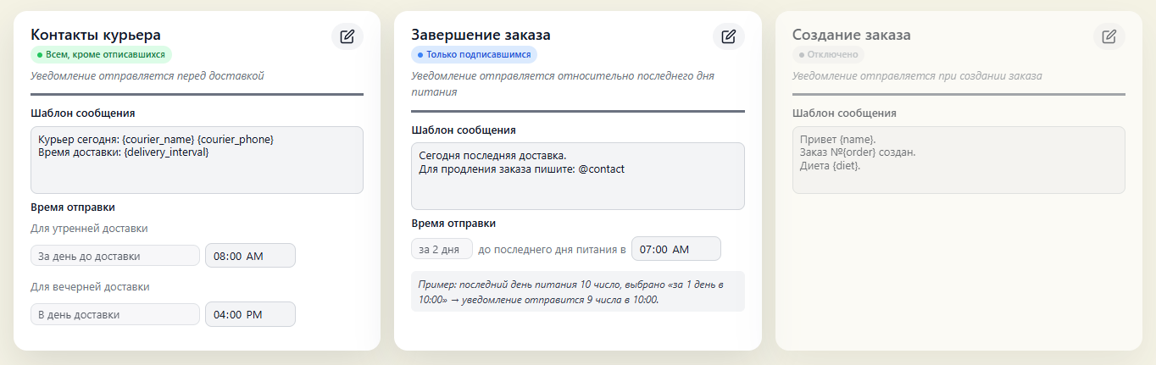Viewport: 1156px width, 365px height.
Task: Expand the за 2 дня selector
Action: click(x=442, y=249)
